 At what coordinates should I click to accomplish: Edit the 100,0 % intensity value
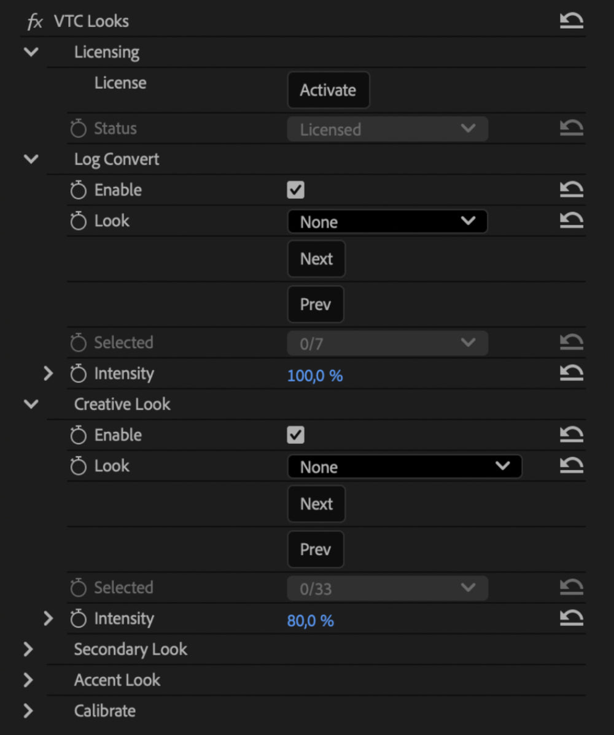(x=315, y=375)
